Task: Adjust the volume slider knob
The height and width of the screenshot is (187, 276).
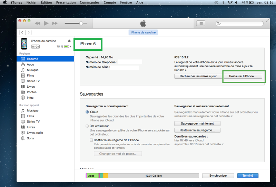Action: [81, 23]
